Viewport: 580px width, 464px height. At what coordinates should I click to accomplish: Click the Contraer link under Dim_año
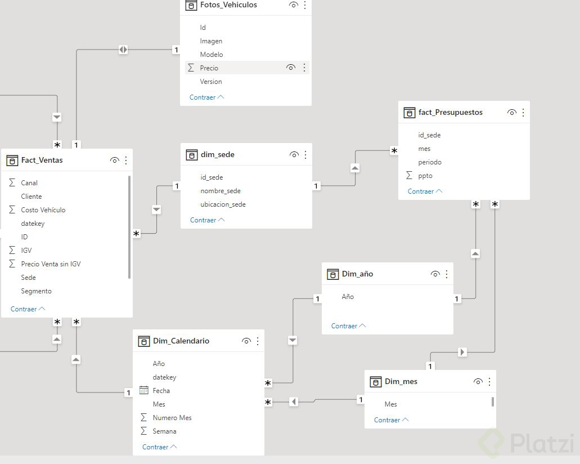[x=348, y=326]
